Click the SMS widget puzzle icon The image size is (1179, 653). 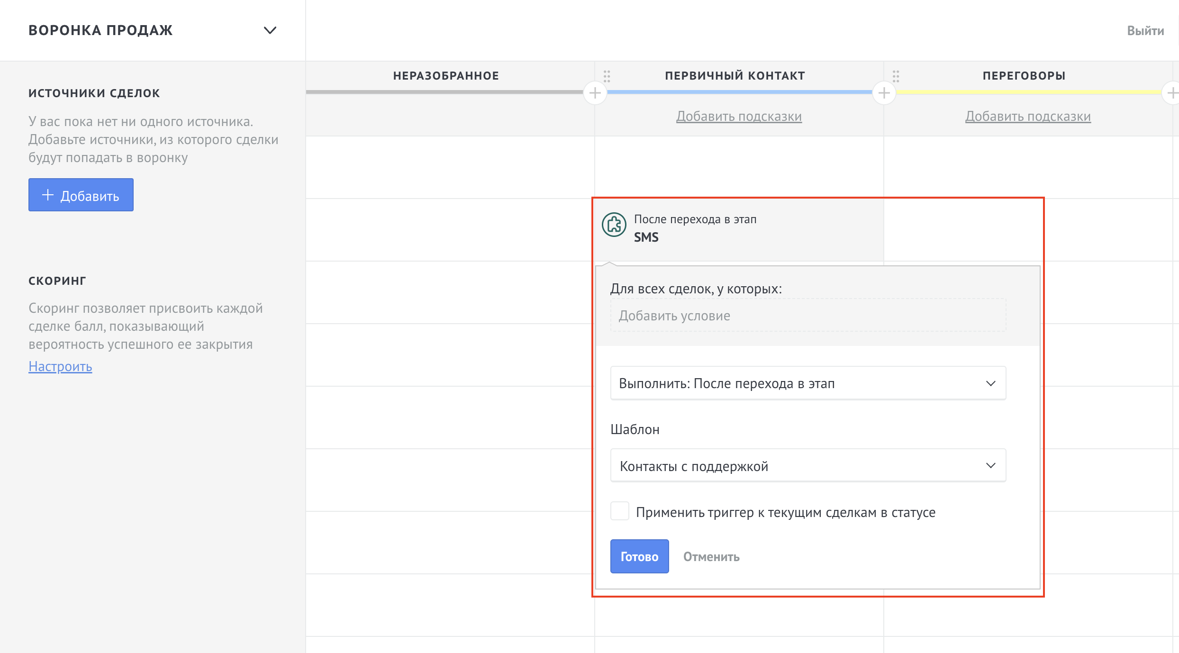click(x=614, y=225)
